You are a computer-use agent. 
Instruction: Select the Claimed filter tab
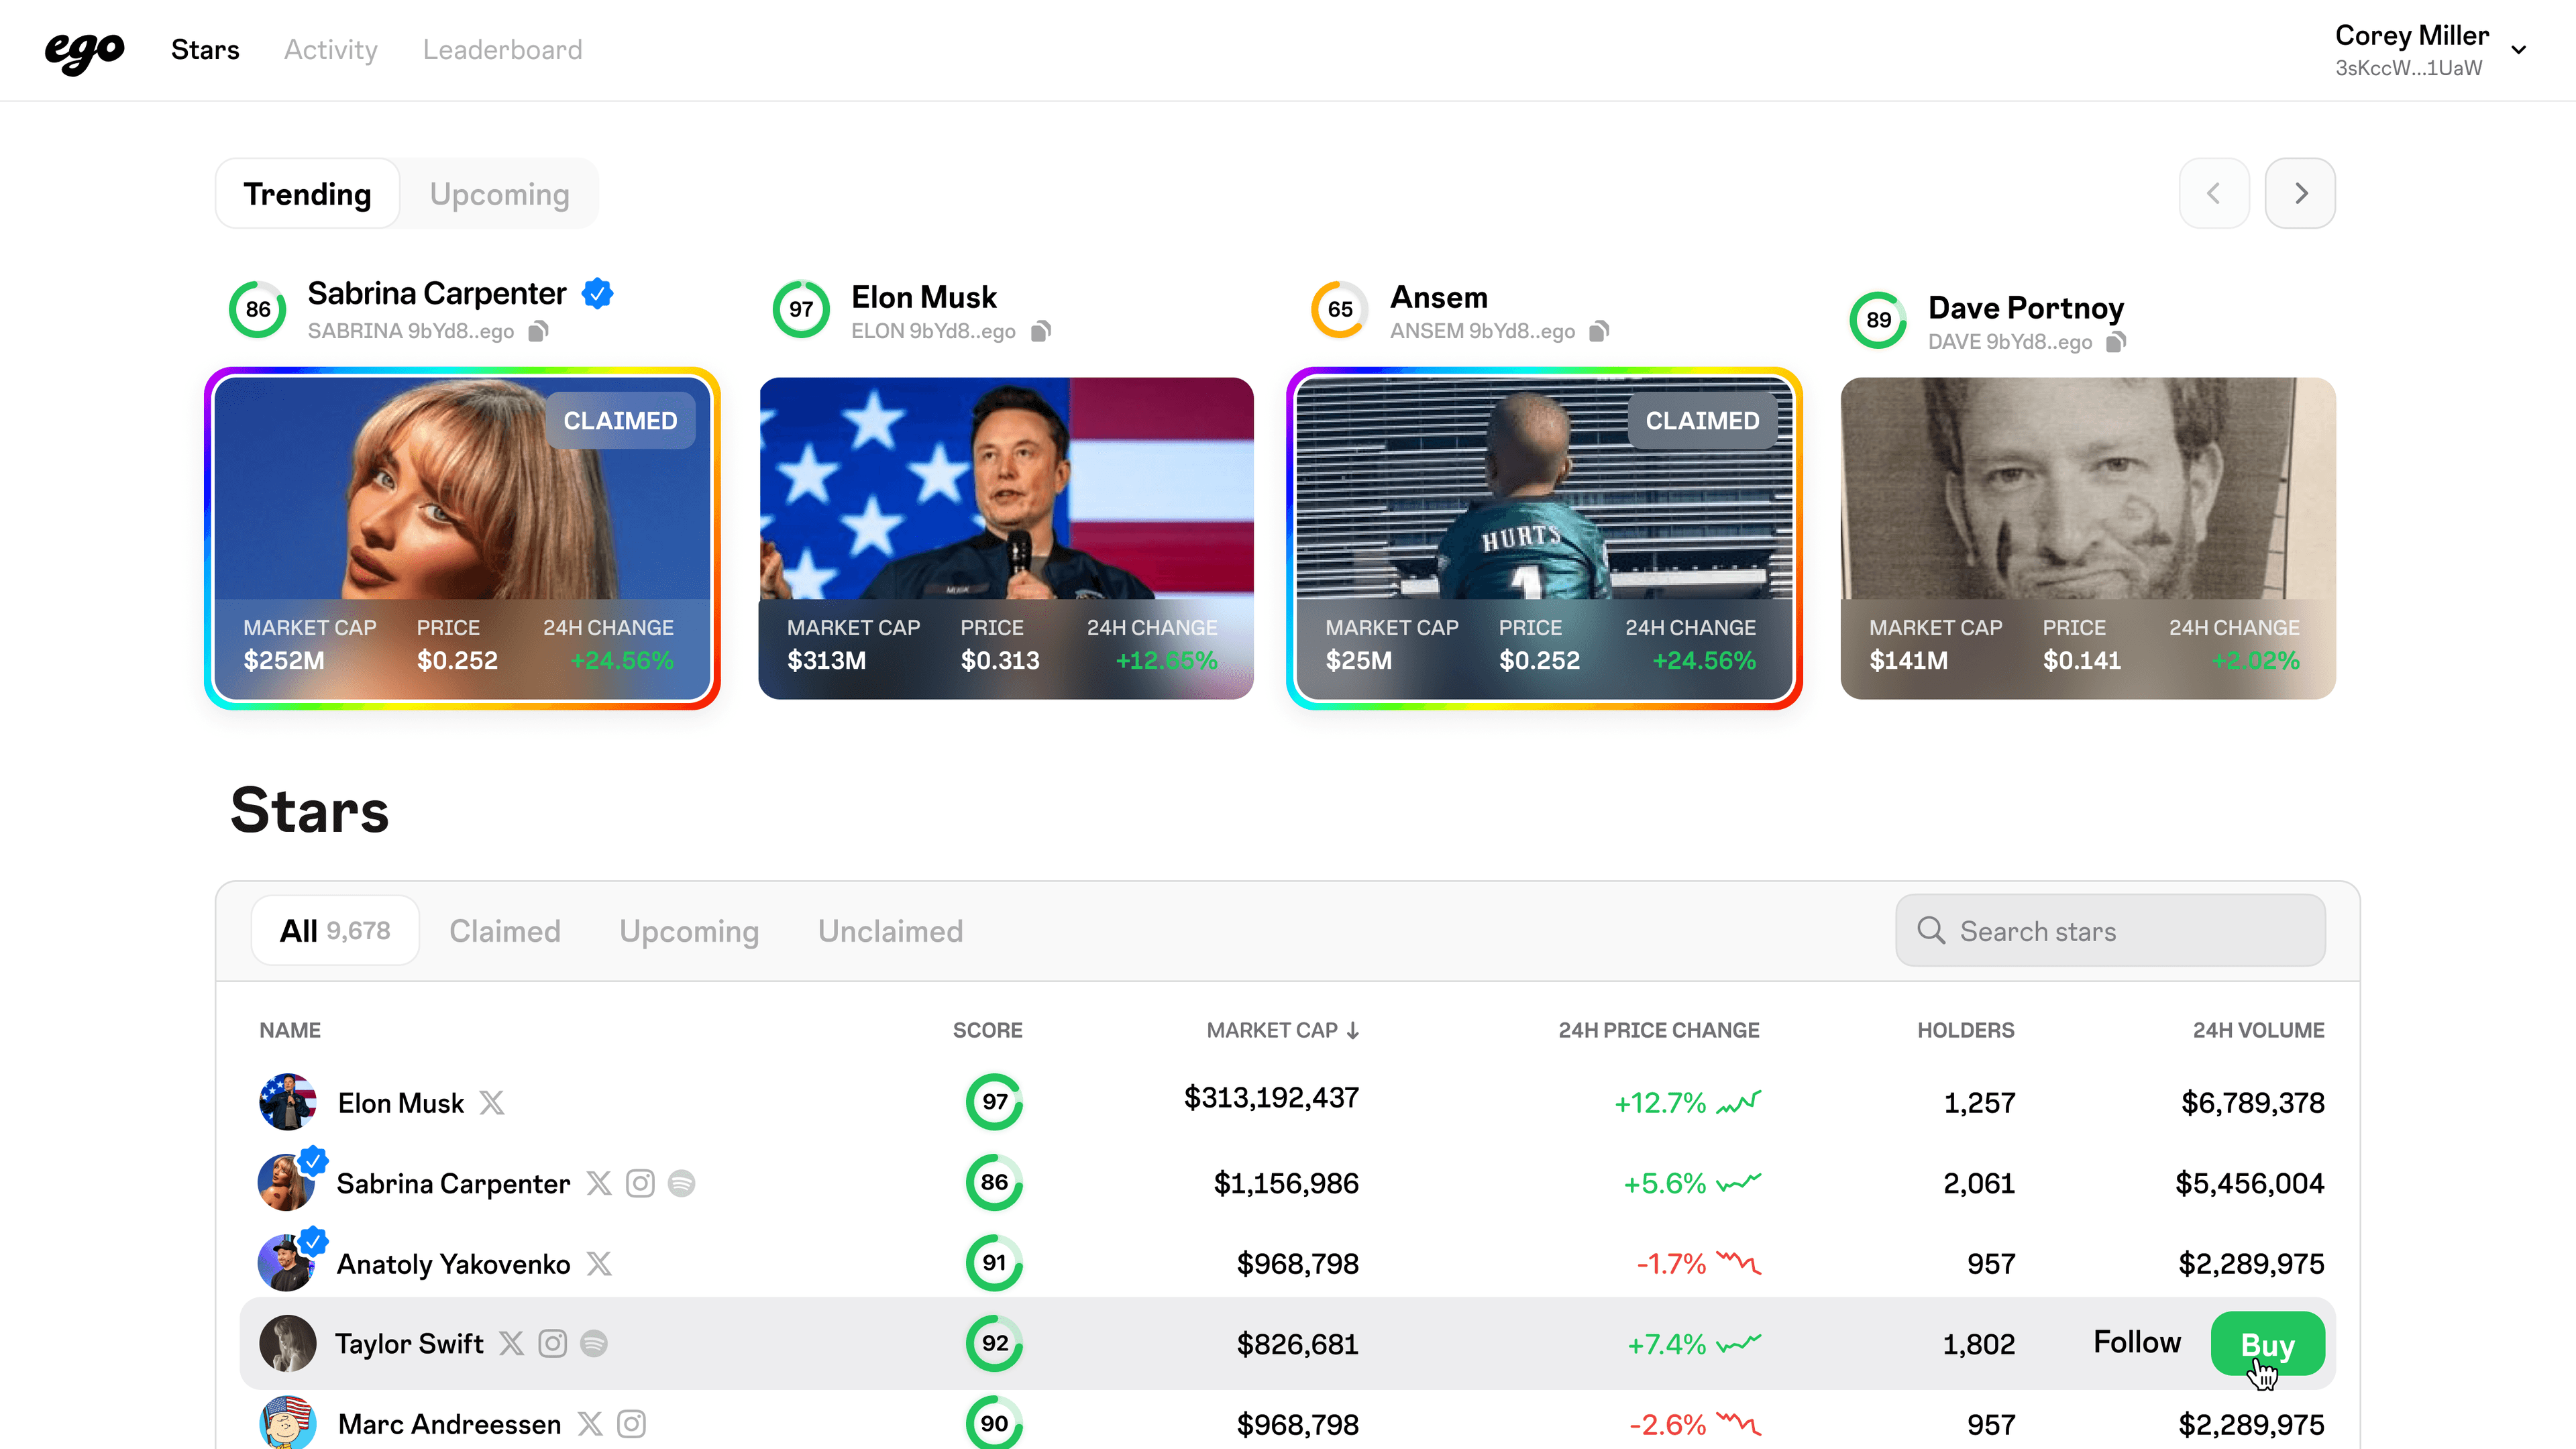coord(504,931)
